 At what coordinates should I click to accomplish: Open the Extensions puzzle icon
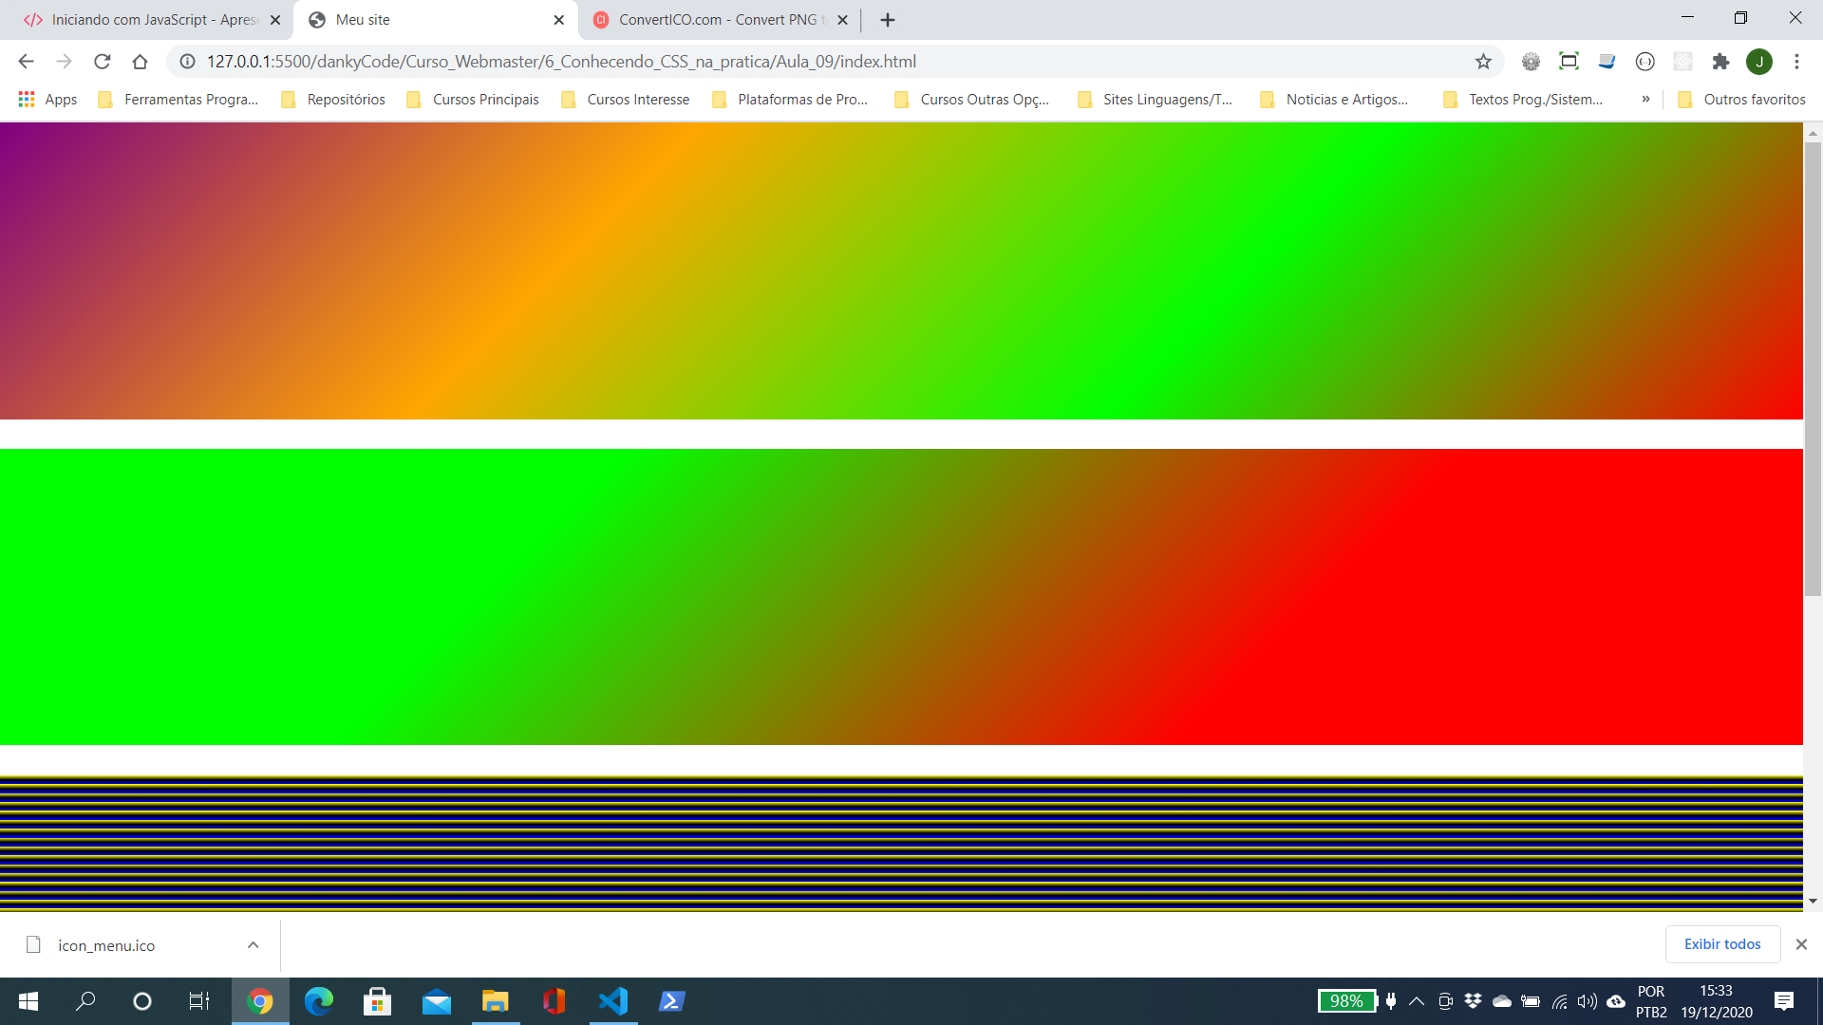(x=1720, y=62)
